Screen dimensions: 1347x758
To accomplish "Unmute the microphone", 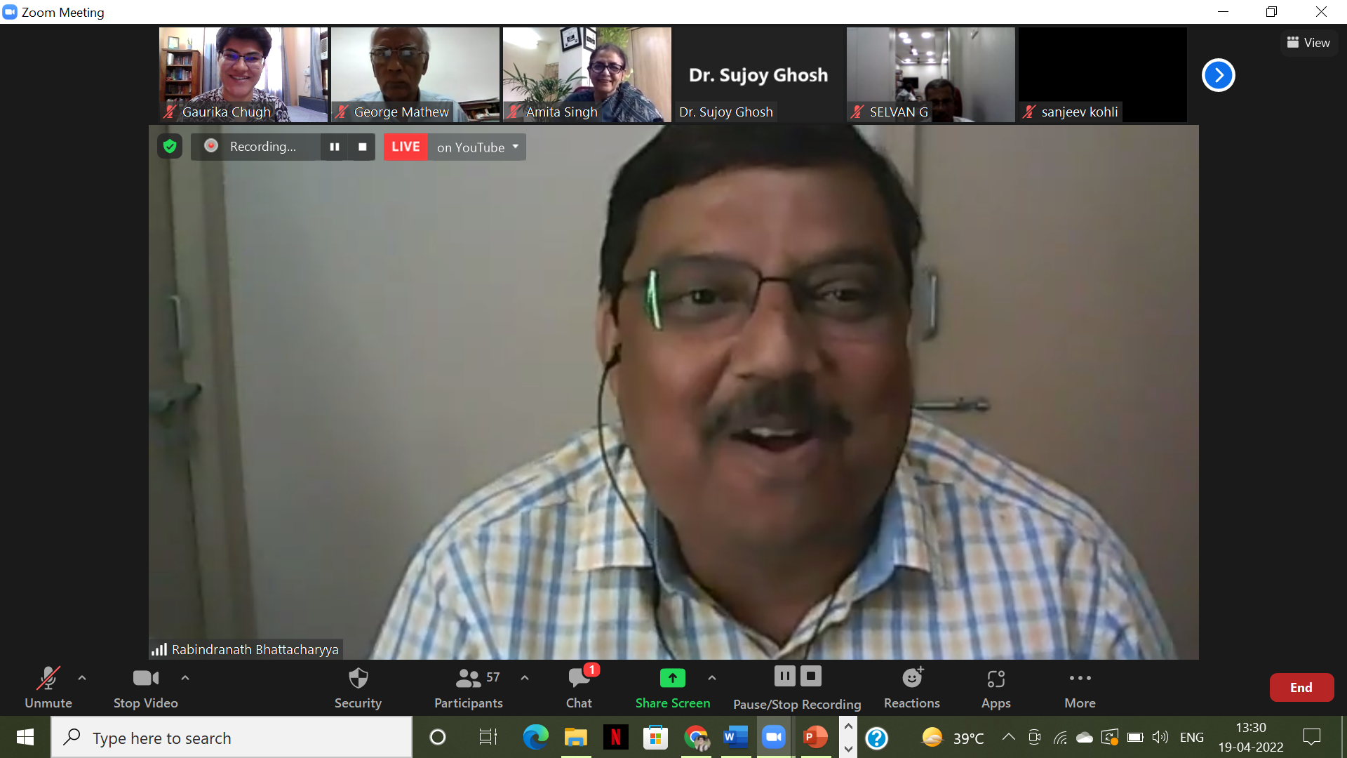I will 48,679.
